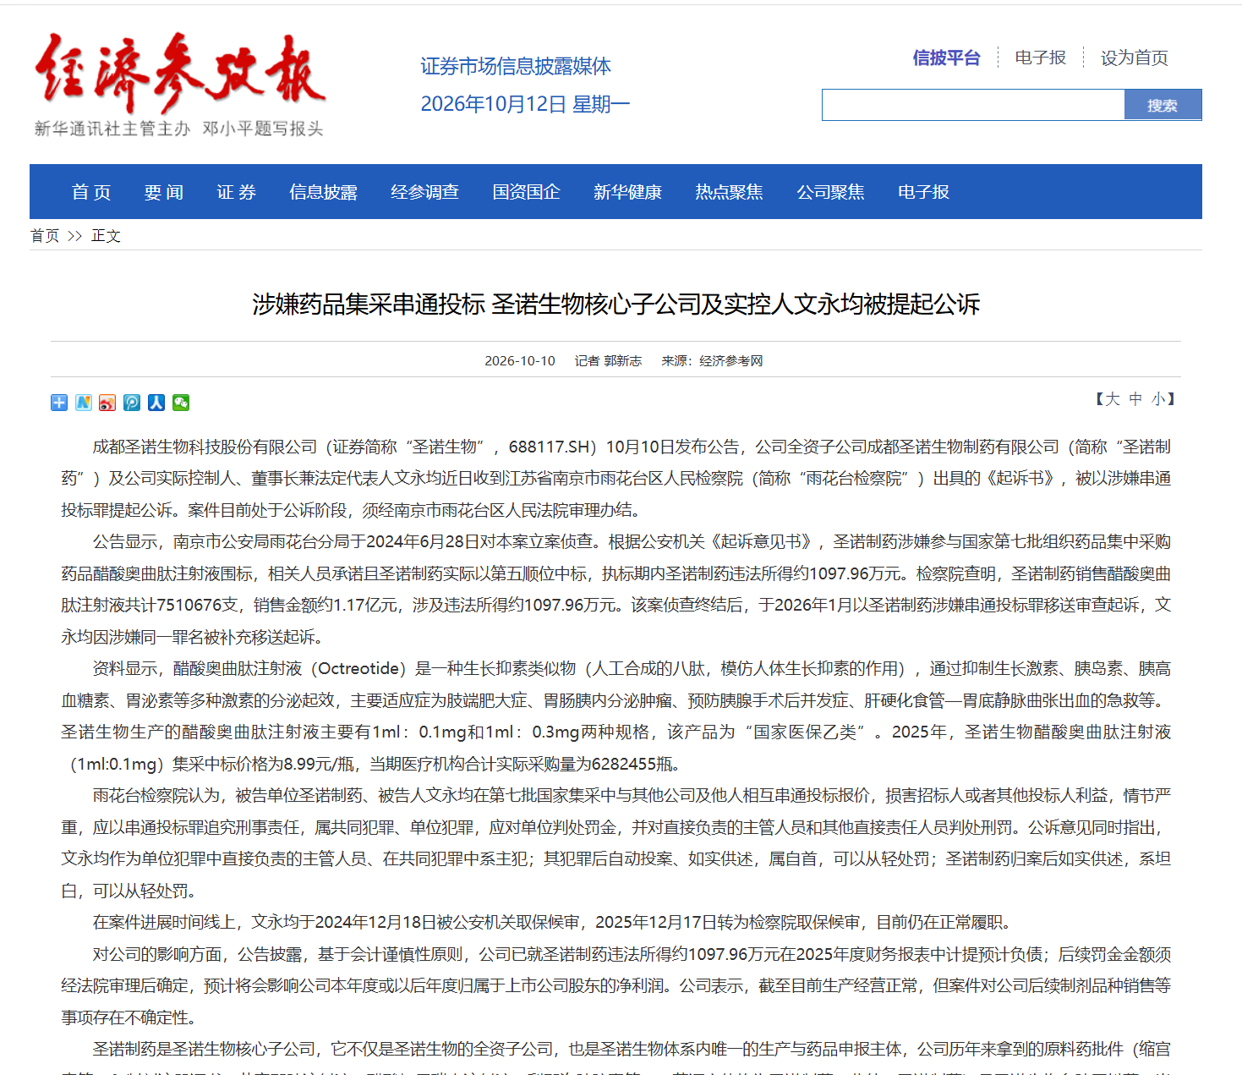Open the 电子报 link in top header

click(1040, 58)
